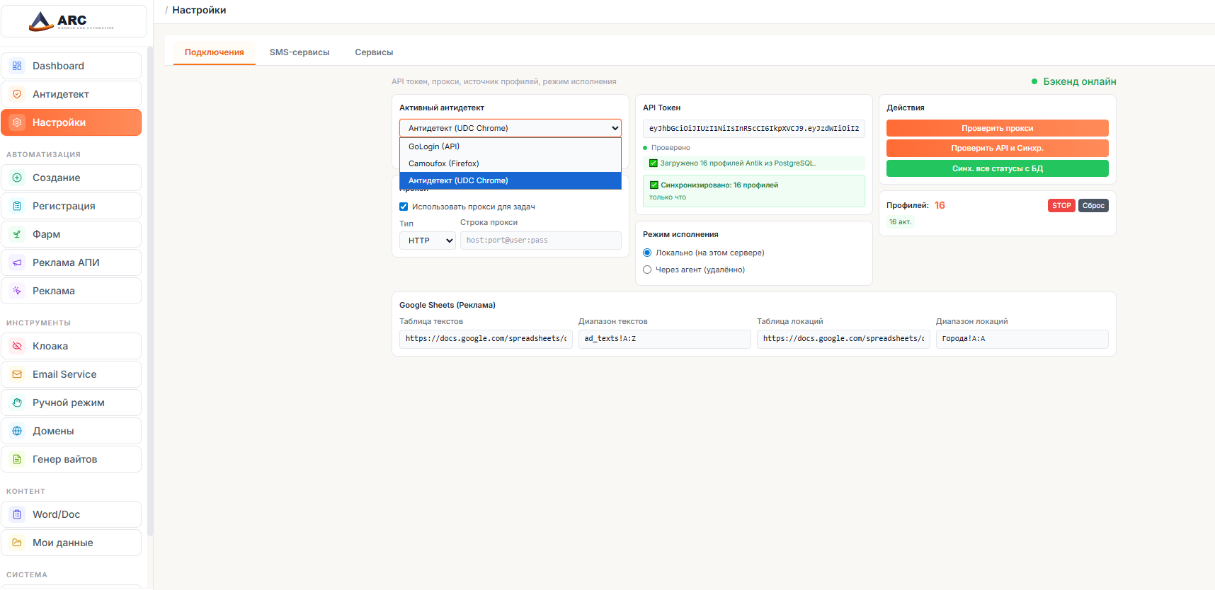Switch to the Сервисы tab
The width and height of the screenshot is (1215, 590).
[374, 52]
